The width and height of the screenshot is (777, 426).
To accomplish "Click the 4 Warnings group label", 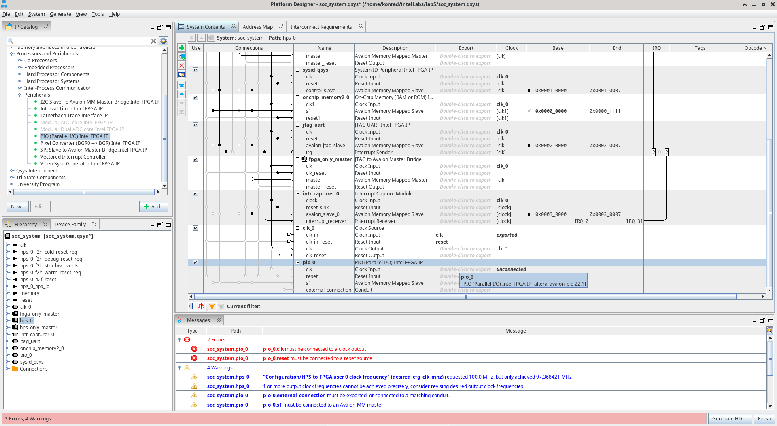I will 220,367.
